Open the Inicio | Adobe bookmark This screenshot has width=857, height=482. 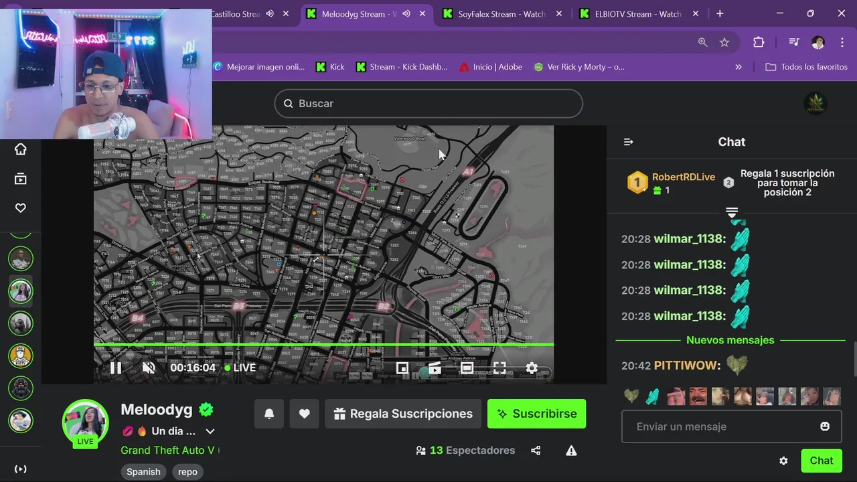click(x=491, y=67)
